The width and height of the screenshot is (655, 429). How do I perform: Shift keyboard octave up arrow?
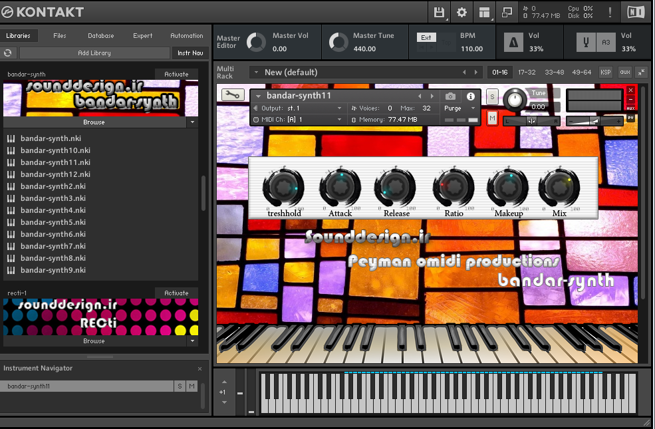pos(224,382)
